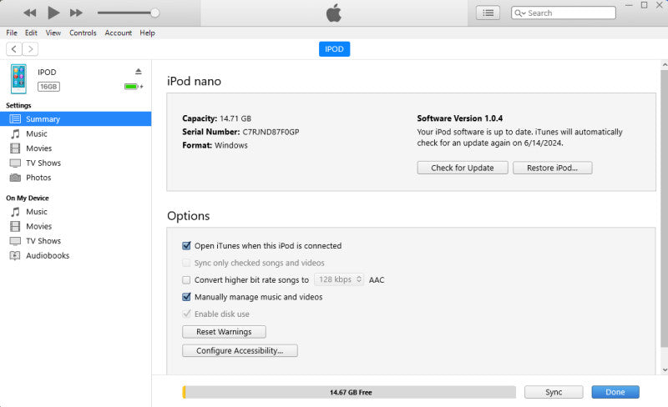Open the Account menu
The image size is (668, 407).
pyautogui.click(x=118, y=33)
